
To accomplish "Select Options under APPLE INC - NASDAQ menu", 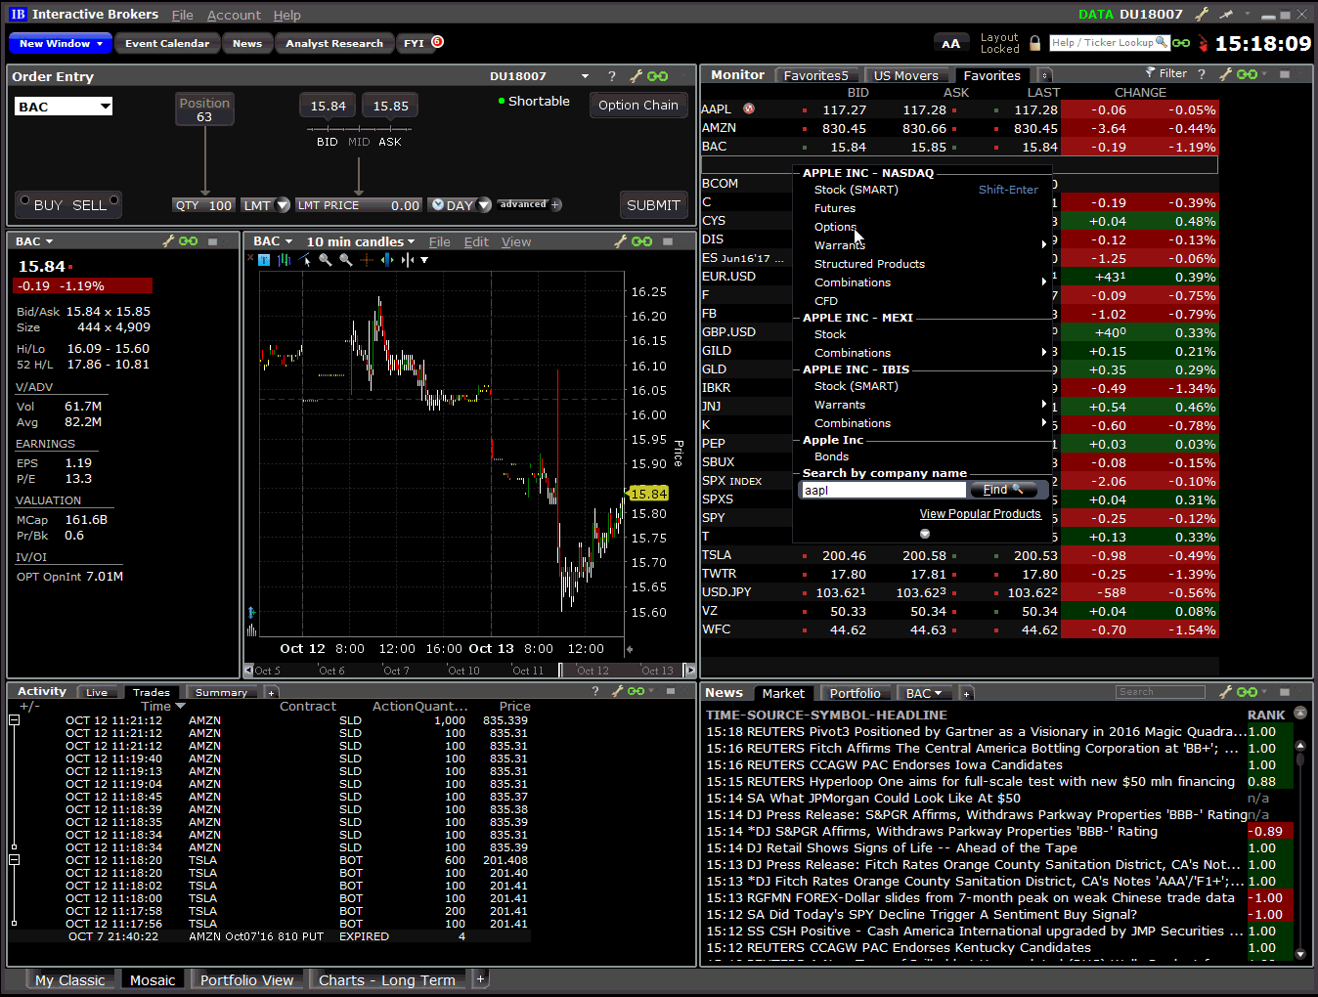I will click(835, 227).
